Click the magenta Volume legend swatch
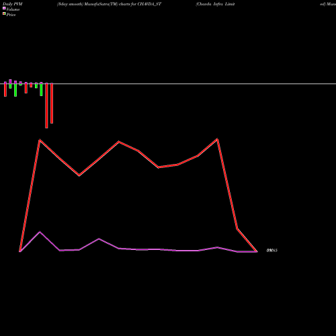This screenshot has width=336, height=336. 4,9
